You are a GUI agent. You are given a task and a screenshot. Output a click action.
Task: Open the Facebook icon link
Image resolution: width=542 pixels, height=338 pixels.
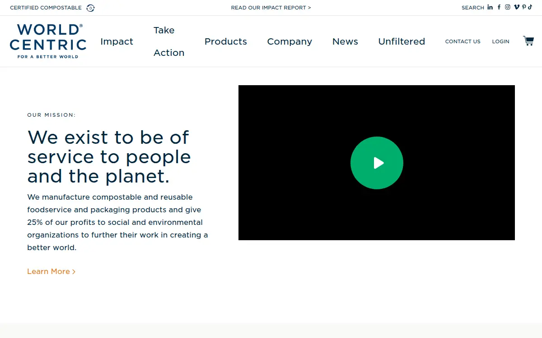[x=499, y=7]
